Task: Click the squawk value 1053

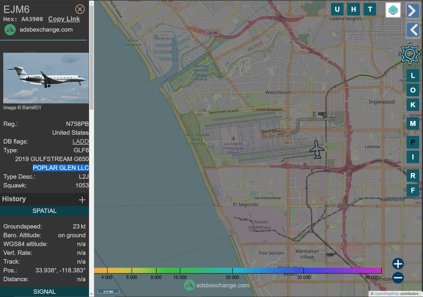Action: 82,185
